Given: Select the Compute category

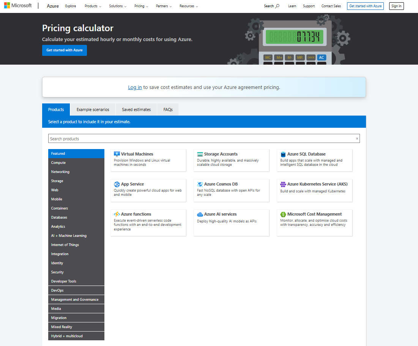Looking at the screenshot, I should click(x=76, y=163).
